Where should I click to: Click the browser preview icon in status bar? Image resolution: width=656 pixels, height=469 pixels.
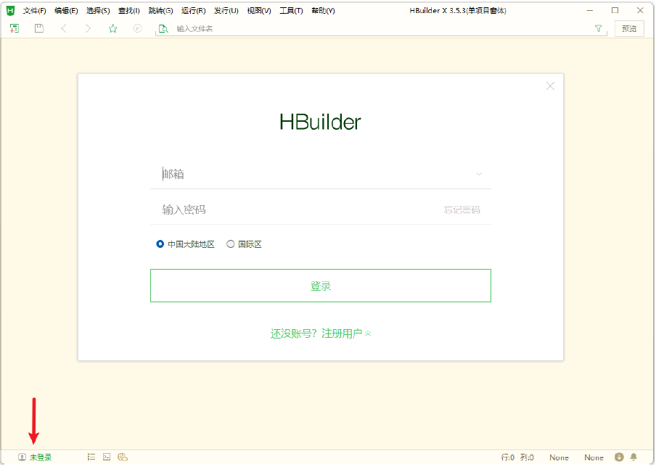pyautogui.click(x=123, y=457)
